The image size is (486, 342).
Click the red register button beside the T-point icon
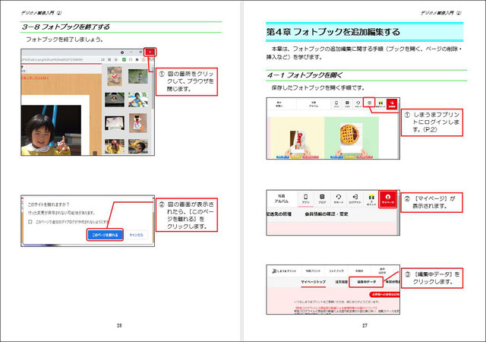(x=392, y=103)
